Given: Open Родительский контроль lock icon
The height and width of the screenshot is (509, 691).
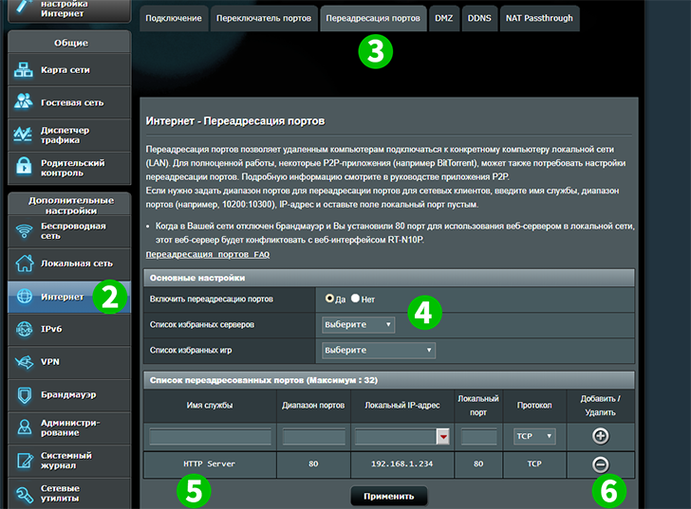Looking at the screenshot, I should 24,166.
